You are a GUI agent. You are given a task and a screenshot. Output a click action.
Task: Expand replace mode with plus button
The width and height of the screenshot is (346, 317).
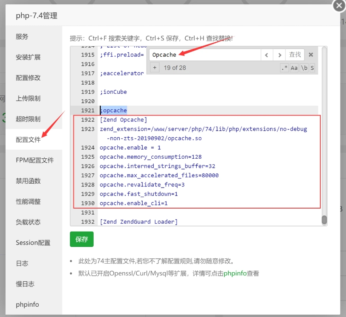(x=154, y=68)
